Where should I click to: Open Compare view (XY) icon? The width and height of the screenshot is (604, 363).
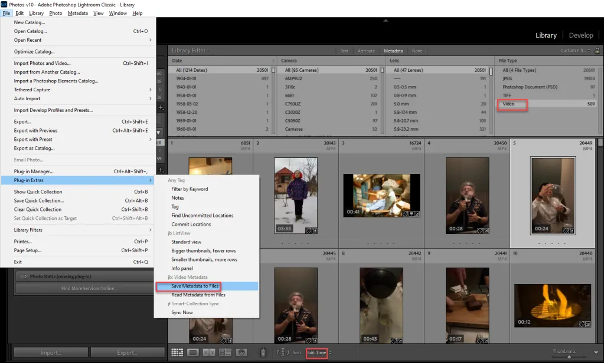coord(208,352)
